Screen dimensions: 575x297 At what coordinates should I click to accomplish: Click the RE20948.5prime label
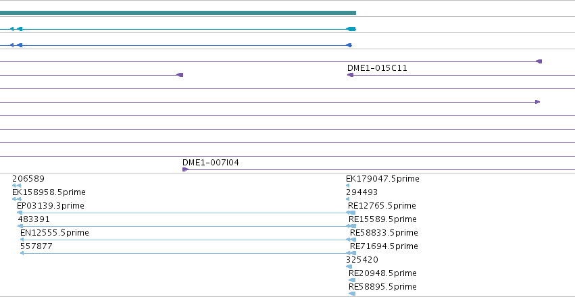pos(382,273)
